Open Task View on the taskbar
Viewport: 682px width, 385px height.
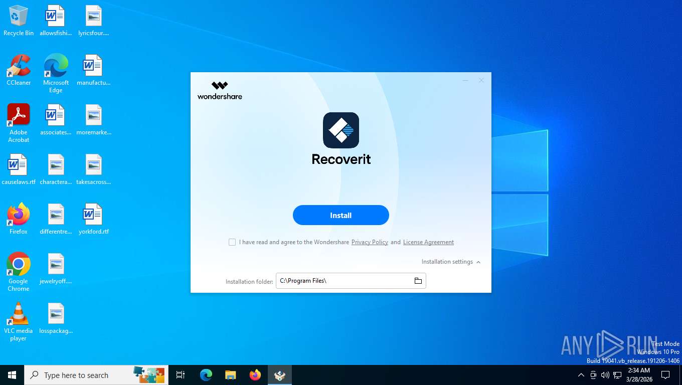point(181,375)
